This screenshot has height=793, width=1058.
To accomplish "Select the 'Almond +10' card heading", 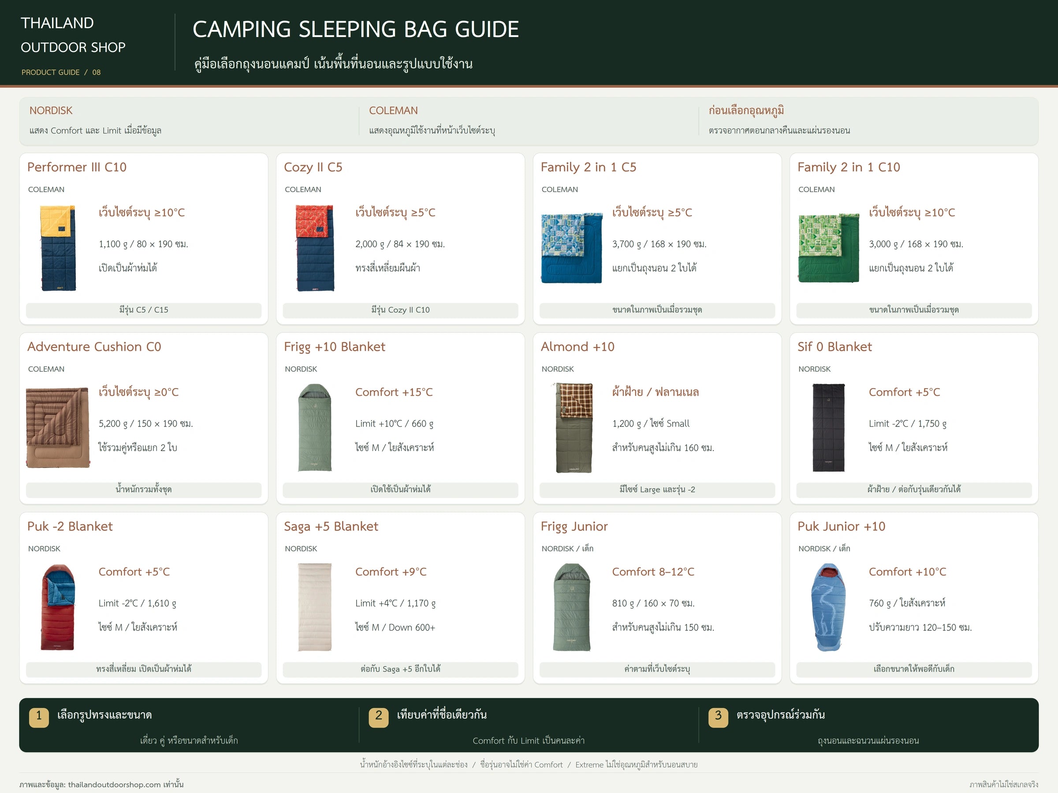I will click(578, 347).
